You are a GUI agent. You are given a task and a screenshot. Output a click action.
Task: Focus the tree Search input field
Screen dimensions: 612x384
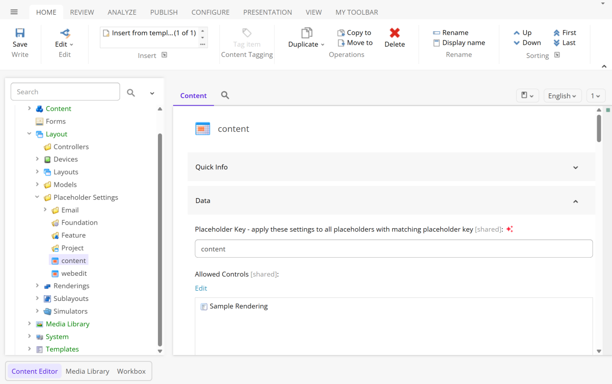click(x=65, y=92)
